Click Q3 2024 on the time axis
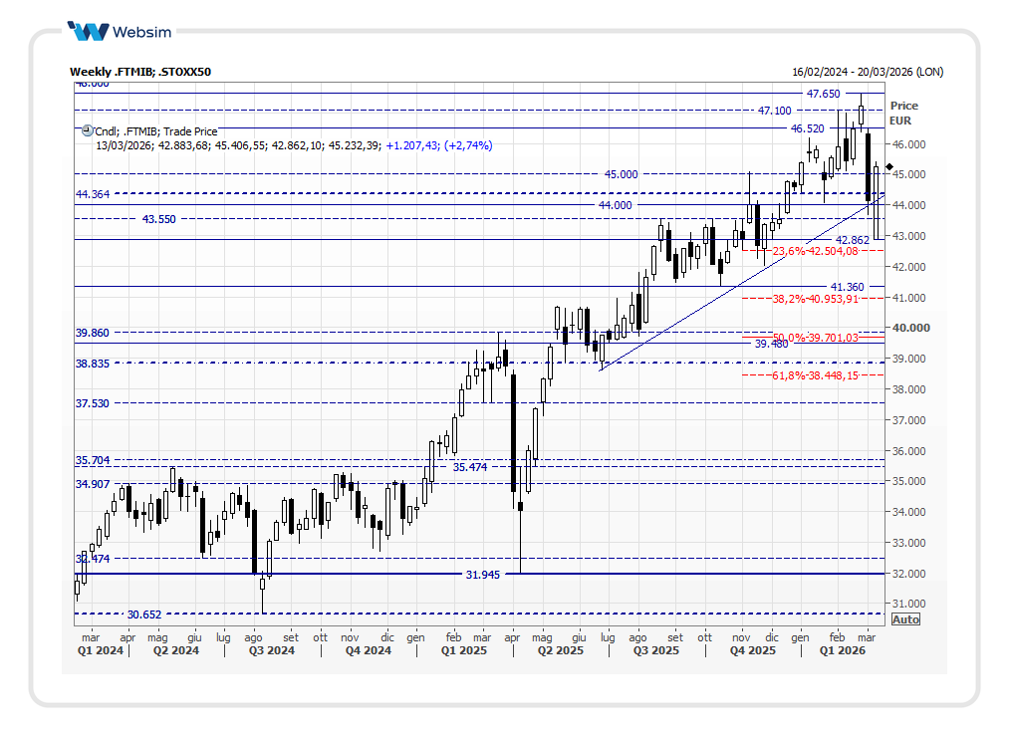Viewport: 1009px width, 736px height. [271, 650]
